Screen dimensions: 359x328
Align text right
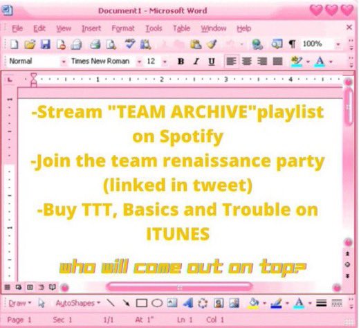pyautogui.click(x=262, y=62)
